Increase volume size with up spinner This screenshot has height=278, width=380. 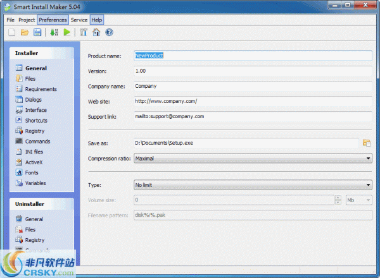pos(338,198)
